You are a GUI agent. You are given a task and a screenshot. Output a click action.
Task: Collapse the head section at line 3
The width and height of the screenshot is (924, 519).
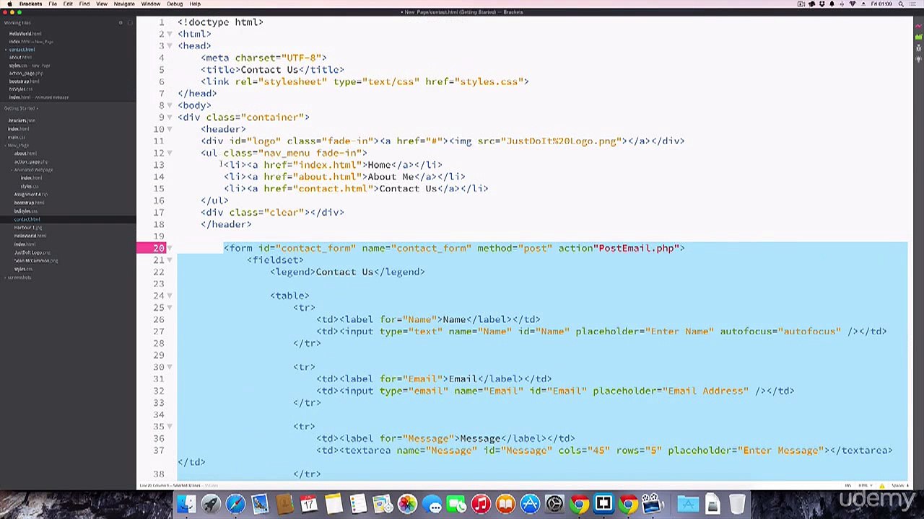(x=170, y=45)
